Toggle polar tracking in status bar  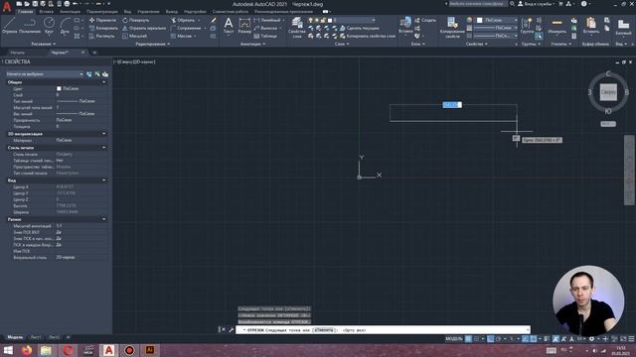499,339
